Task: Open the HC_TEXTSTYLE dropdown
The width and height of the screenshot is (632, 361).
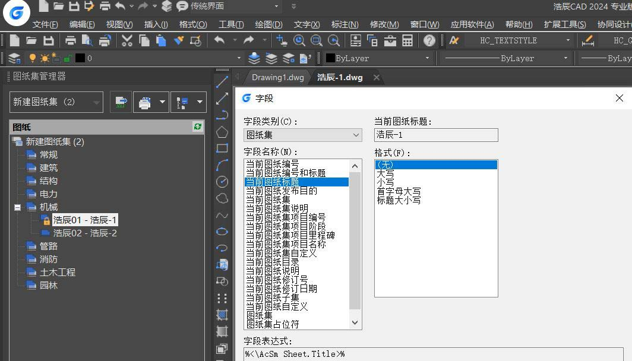Action: tap(568, 40)
